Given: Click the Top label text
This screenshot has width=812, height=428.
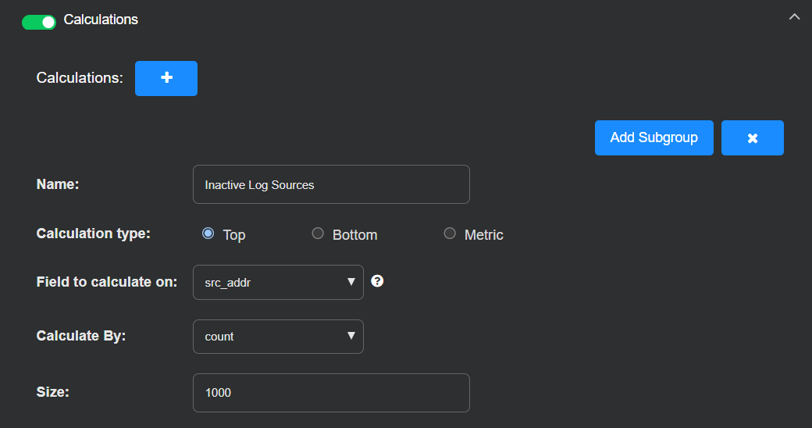Looking at the screenshot, I should [234, 235].
